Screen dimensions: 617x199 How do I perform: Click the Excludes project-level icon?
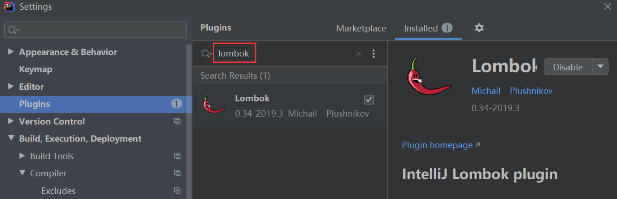coord(177,191)
